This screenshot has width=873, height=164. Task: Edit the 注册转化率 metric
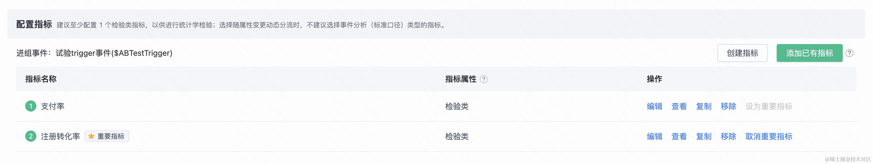click(x=654, y=136)
